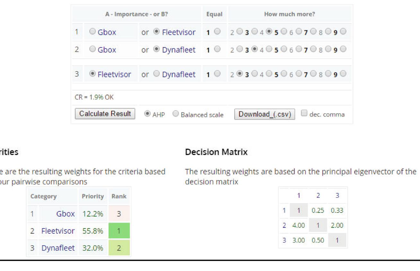420x271 pixels.
Task: Switch to Balanced scale option
Action: (x=176, y=114)
